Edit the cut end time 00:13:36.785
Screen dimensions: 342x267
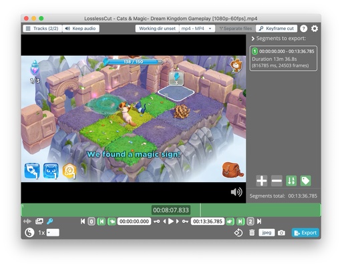208,222
